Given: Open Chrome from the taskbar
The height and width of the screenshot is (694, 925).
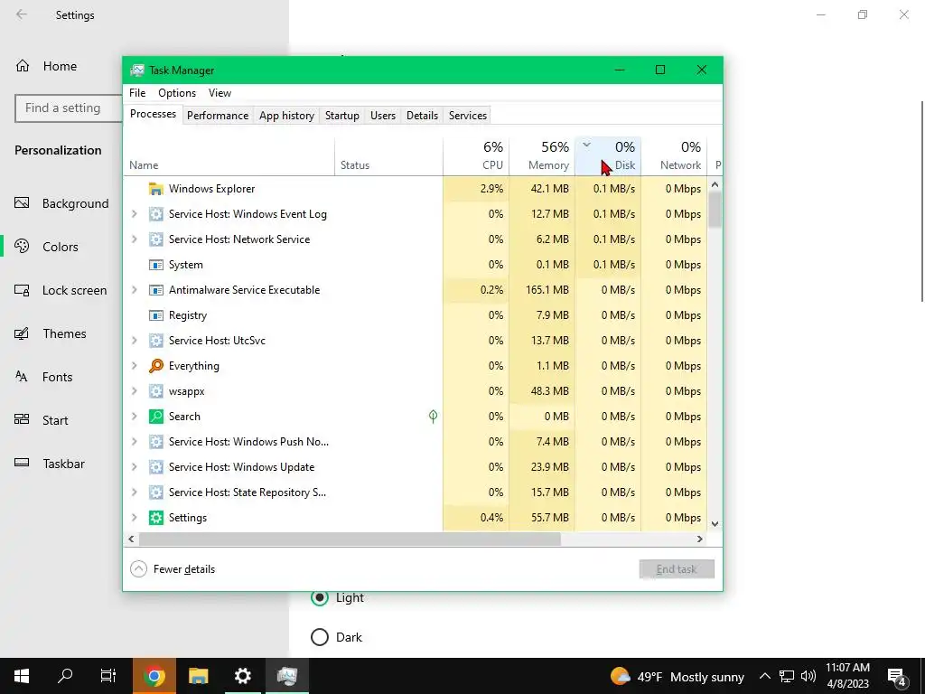Looking at the screenshot, I should coord(154,676).
